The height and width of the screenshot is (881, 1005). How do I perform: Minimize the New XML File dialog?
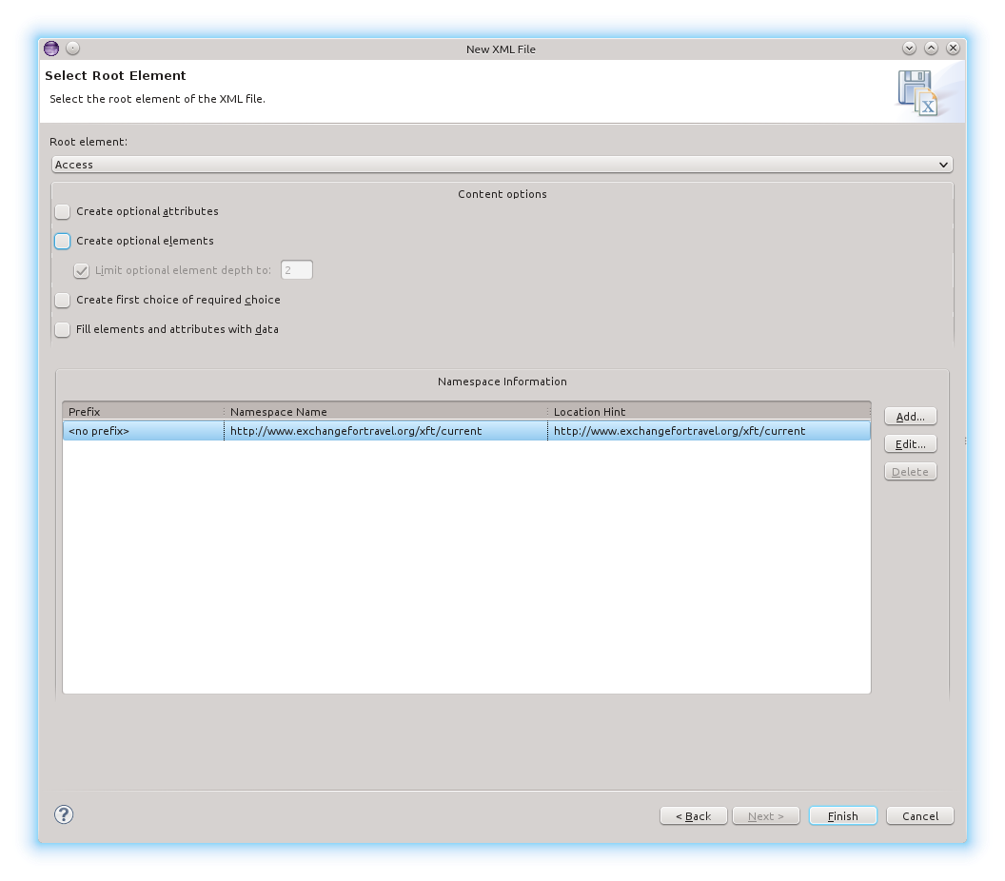(x=909, y=49)
